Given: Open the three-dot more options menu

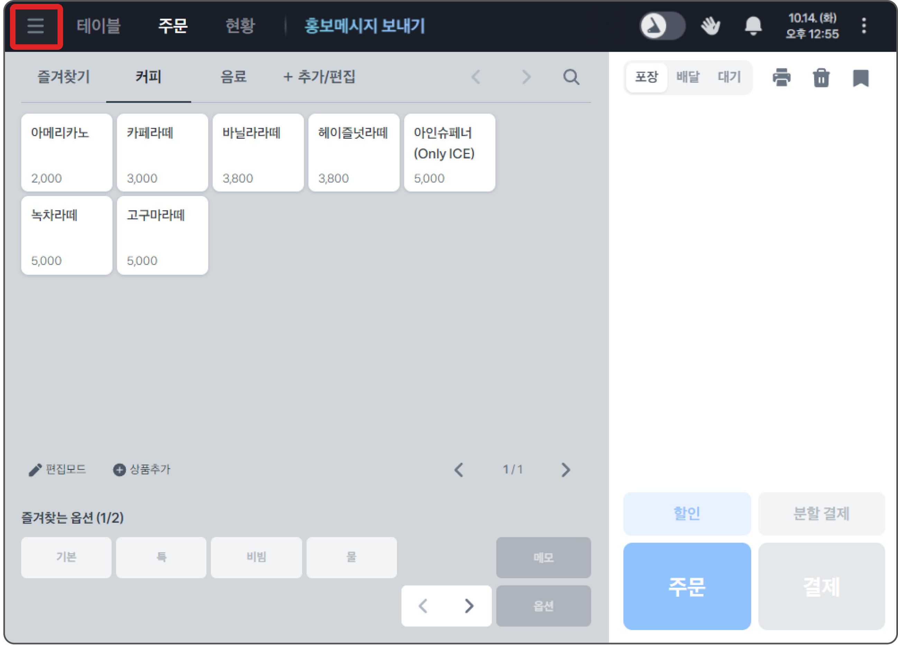Looking at the screenshot, I should [864, 26].
